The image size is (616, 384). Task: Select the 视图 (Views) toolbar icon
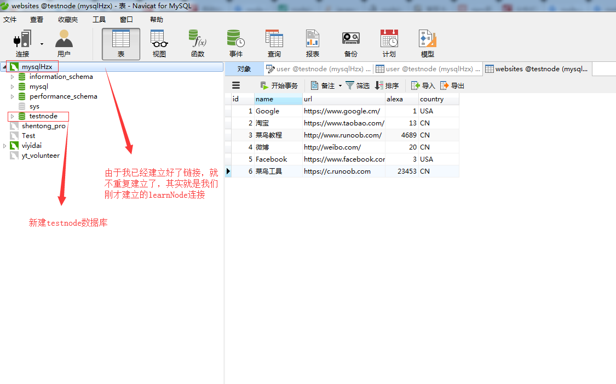(x=159, y=43)
